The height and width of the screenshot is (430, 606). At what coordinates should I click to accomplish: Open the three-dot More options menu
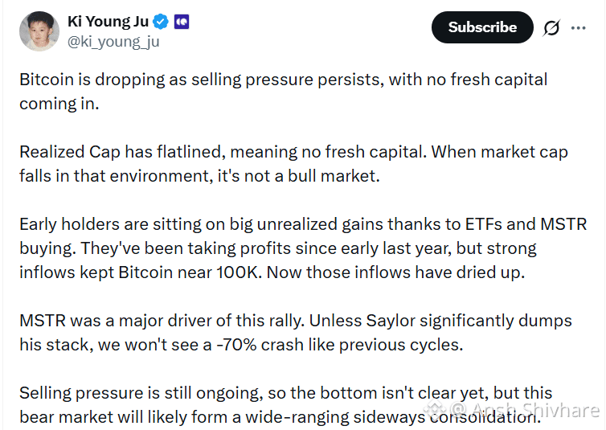click(x=578, y=27)
